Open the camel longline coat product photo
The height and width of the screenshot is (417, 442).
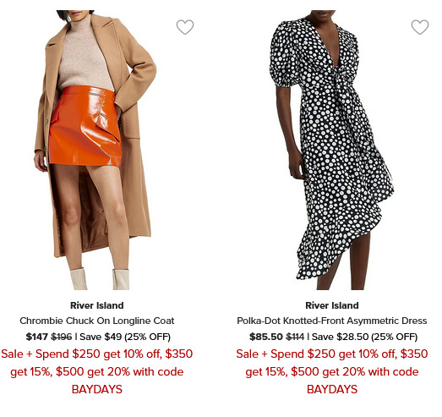tap(95, 150)
